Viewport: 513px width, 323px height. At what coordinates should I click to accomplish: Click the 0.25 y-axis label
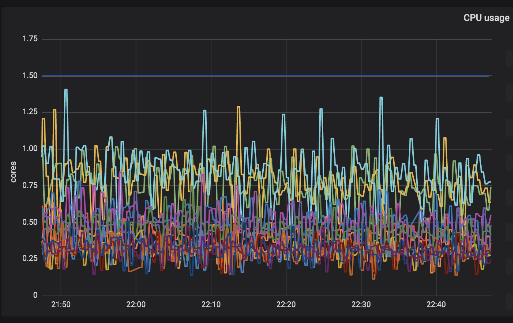click(x=30, y=258)
